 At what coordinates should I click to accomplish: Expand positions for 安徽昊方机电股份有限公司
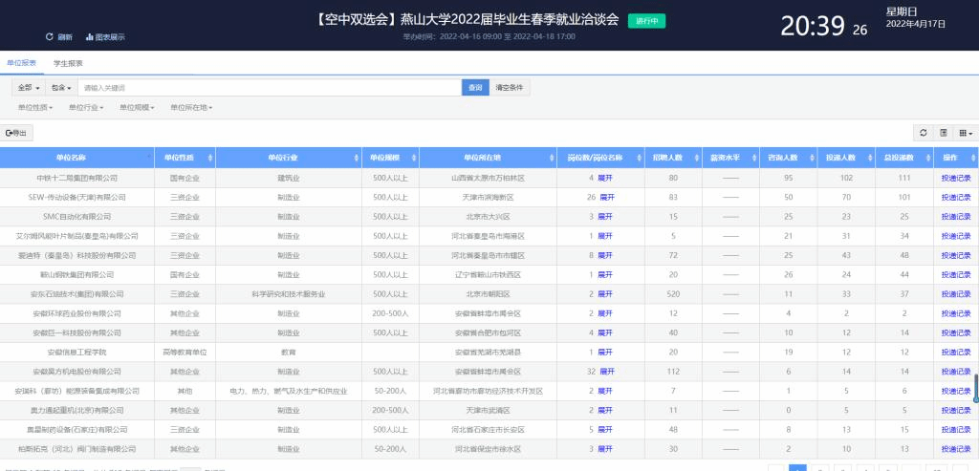coord(607,371)
